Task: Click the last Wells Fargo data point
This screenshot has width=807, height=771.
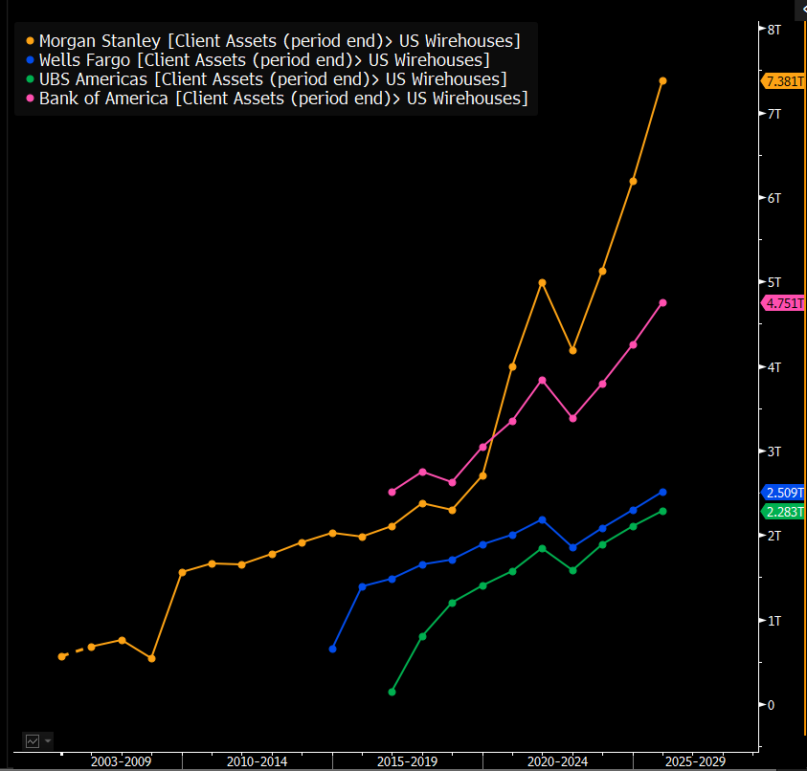Action: (x=662, y=493)
